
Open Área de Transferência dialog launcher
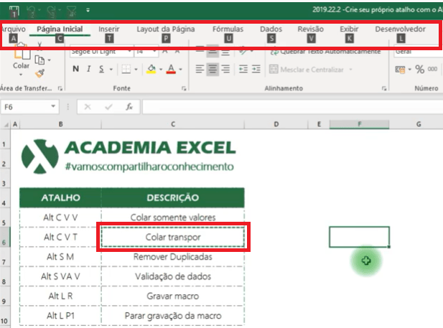(x=60, y=88)
